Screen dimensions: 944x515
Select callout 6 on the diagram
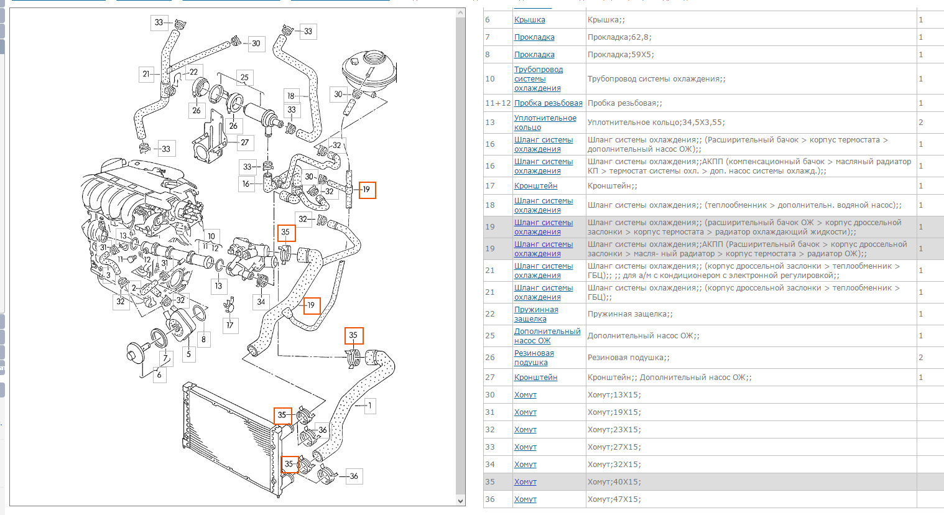point(159,374)
